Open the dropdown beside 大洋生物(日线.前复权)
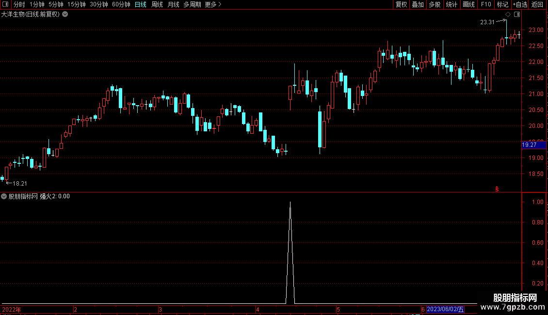The width and height of the screenshot is (548, 315). (65, 15)
